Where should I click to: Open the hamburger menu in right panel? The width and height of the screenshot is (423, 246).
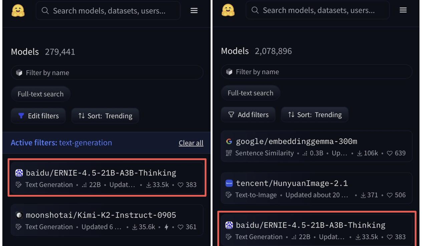(x=403, y=10)
